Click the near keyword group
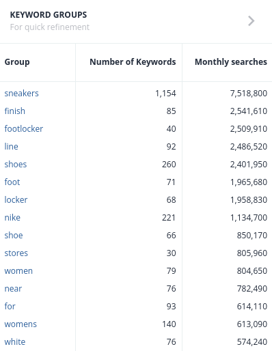Image resolution: width=272 pixels, height=351 pixels. pos(13,289)
